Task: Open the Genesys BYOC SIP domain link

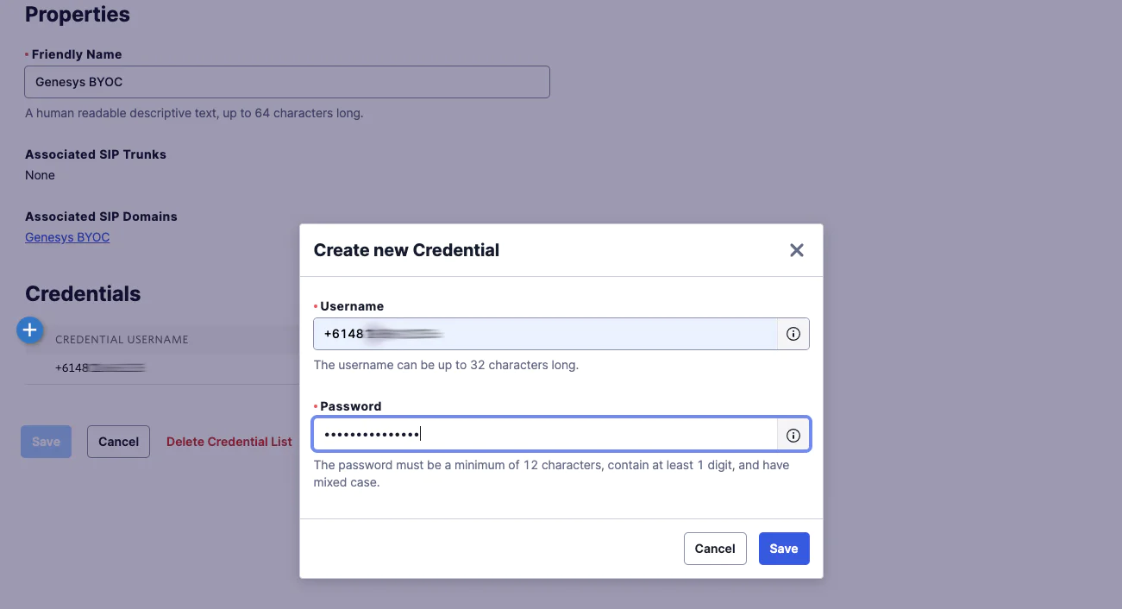Action: [67, 237]
